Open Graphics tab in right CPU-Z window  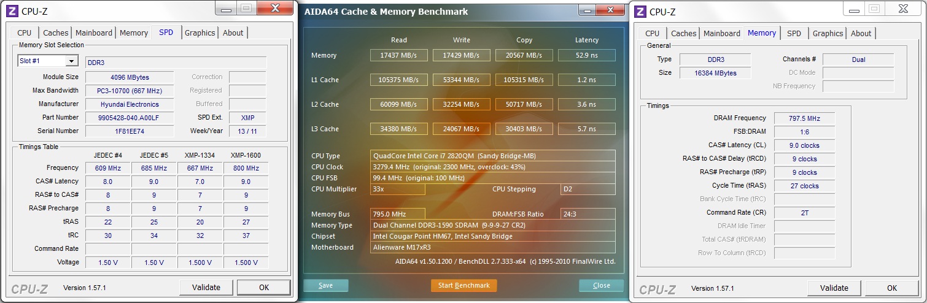click(x=828, y=34)
